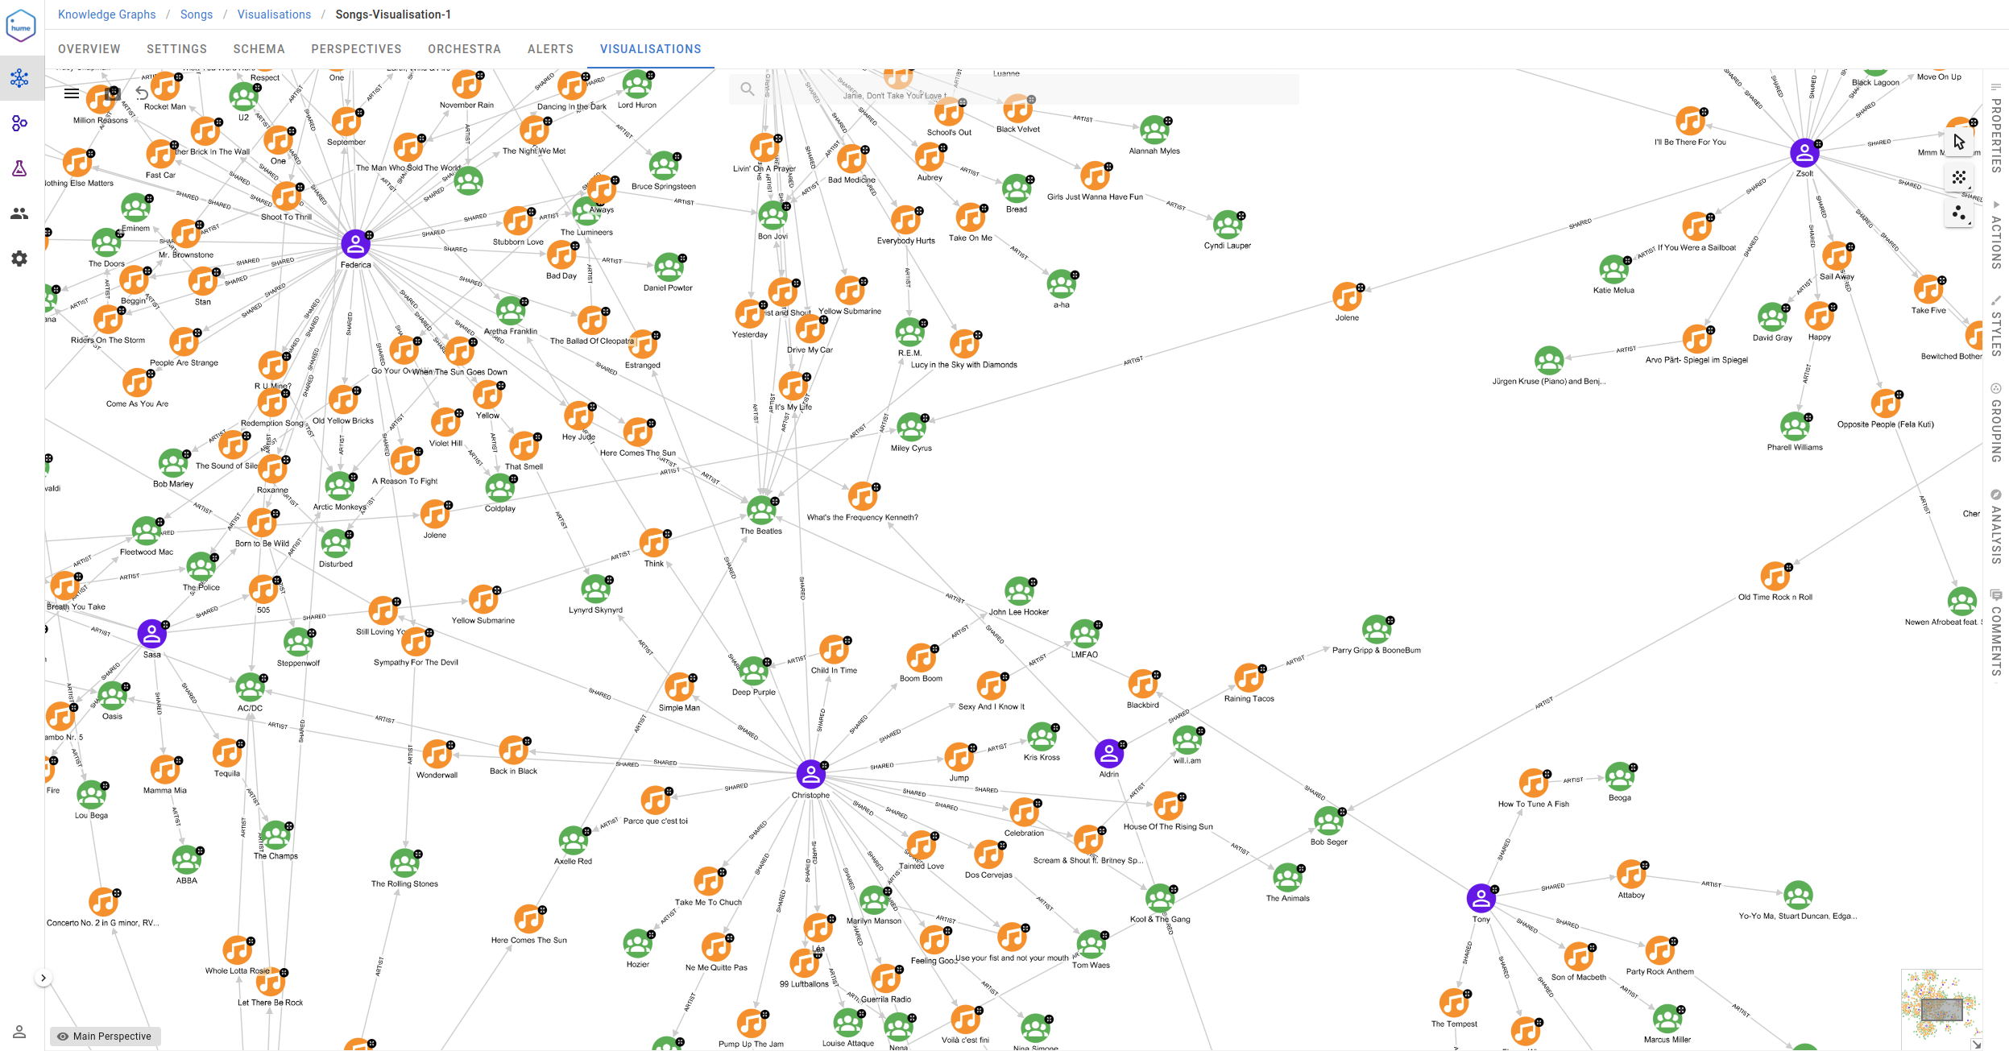Screen dimensions: 2009x1051
Task: Expand the Properties side panel
Action: click(x=1995, y=127)
